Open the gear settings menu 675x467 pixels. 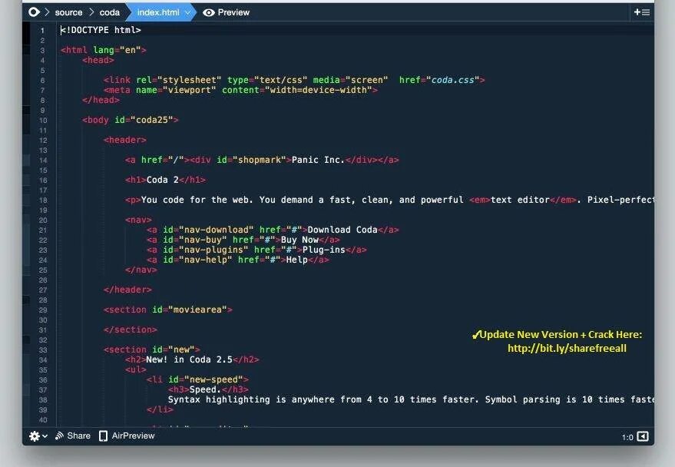tap(35, 436)
